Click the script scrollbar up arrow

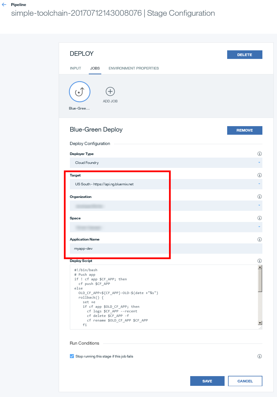coord(260,267)
